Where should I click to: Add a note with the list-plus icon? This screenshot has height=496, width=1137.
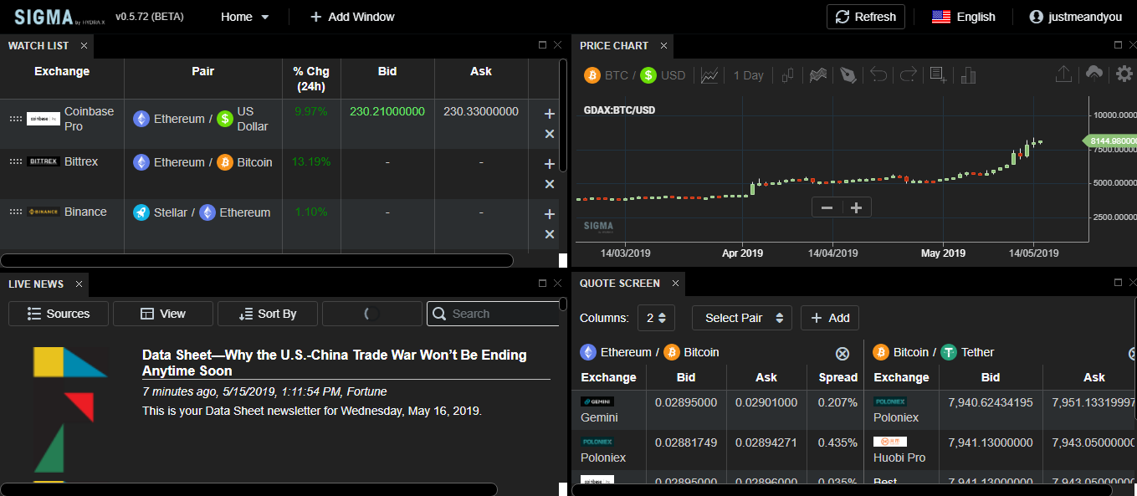tap(938, 75)
